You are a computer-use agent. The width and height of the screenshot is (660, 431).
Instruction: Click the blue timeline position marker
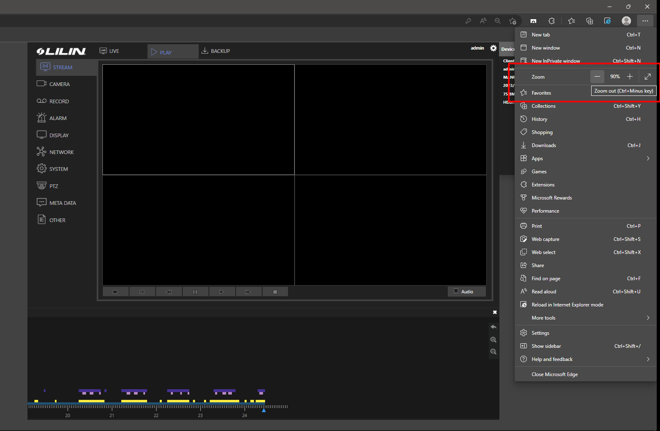pos(264,410)
